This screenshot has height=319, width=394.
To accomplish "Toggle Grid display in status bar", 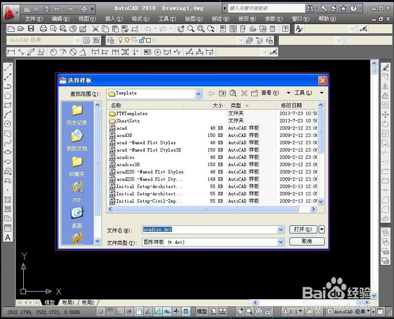I will (110, 311).
